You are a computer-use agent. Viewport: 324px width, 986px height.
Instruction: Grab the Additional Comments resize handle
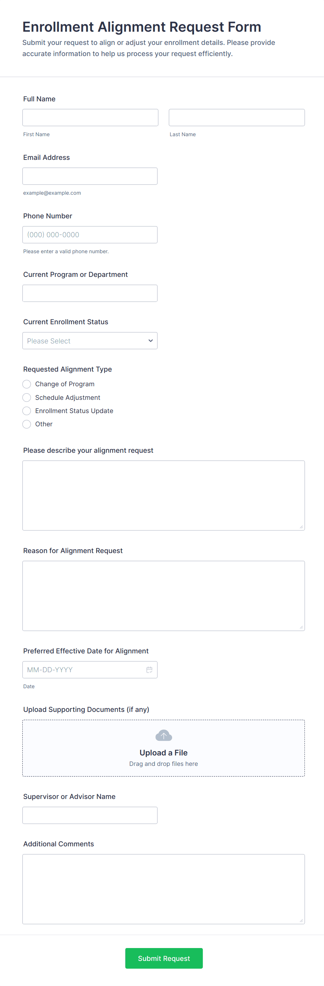click(301, 921)
